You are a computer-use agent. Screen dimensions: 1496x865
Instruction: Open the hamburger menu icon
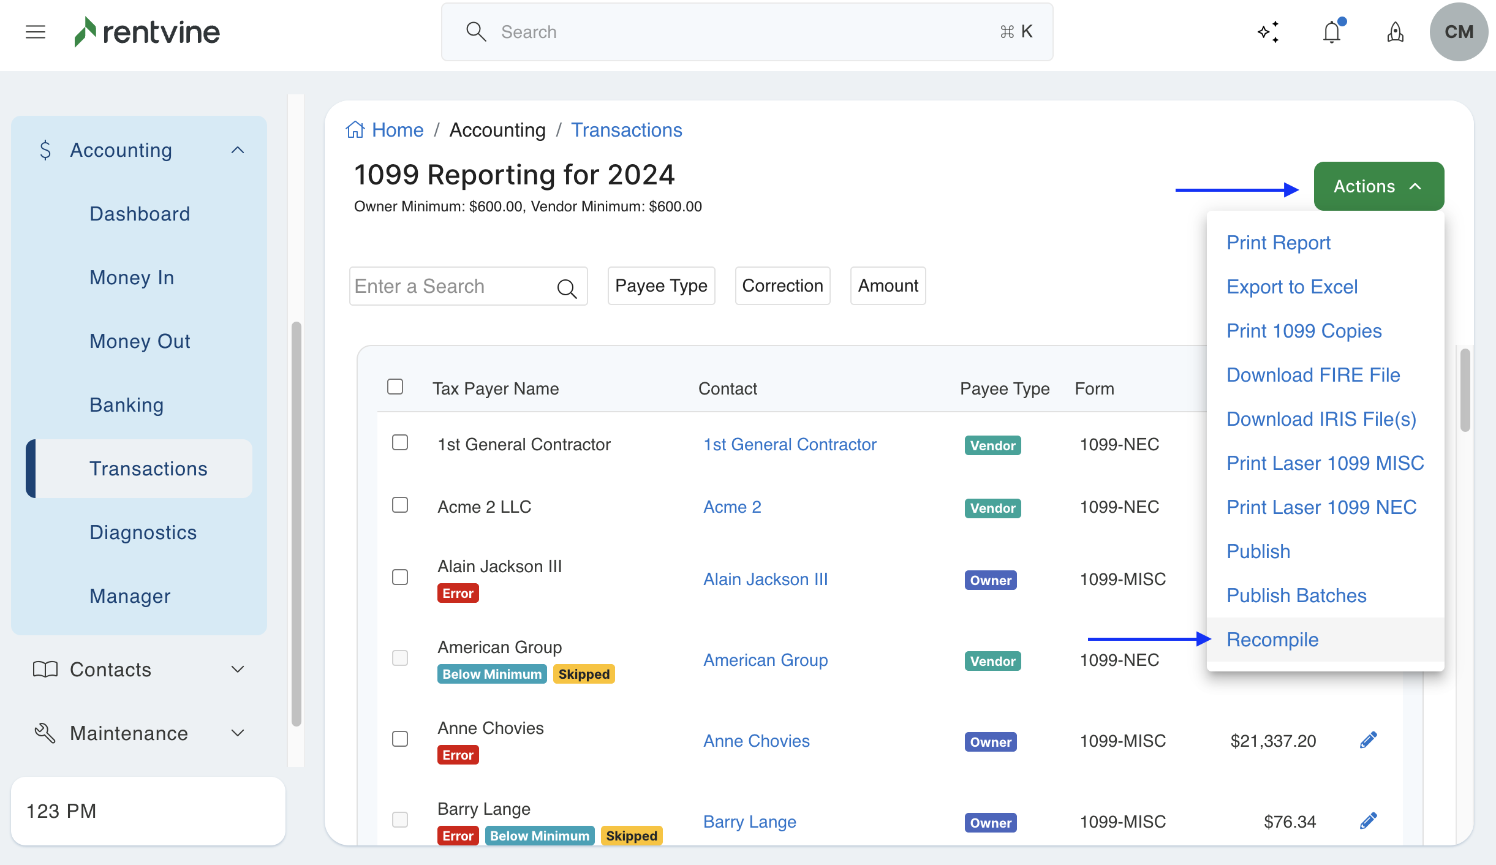[x=36, y=32]
